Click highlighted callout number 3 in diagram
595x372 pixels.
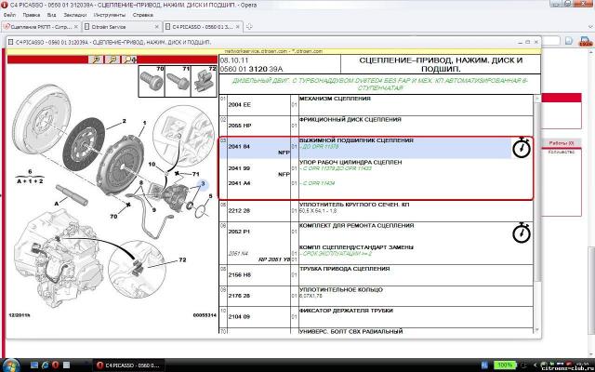[202, 185]
